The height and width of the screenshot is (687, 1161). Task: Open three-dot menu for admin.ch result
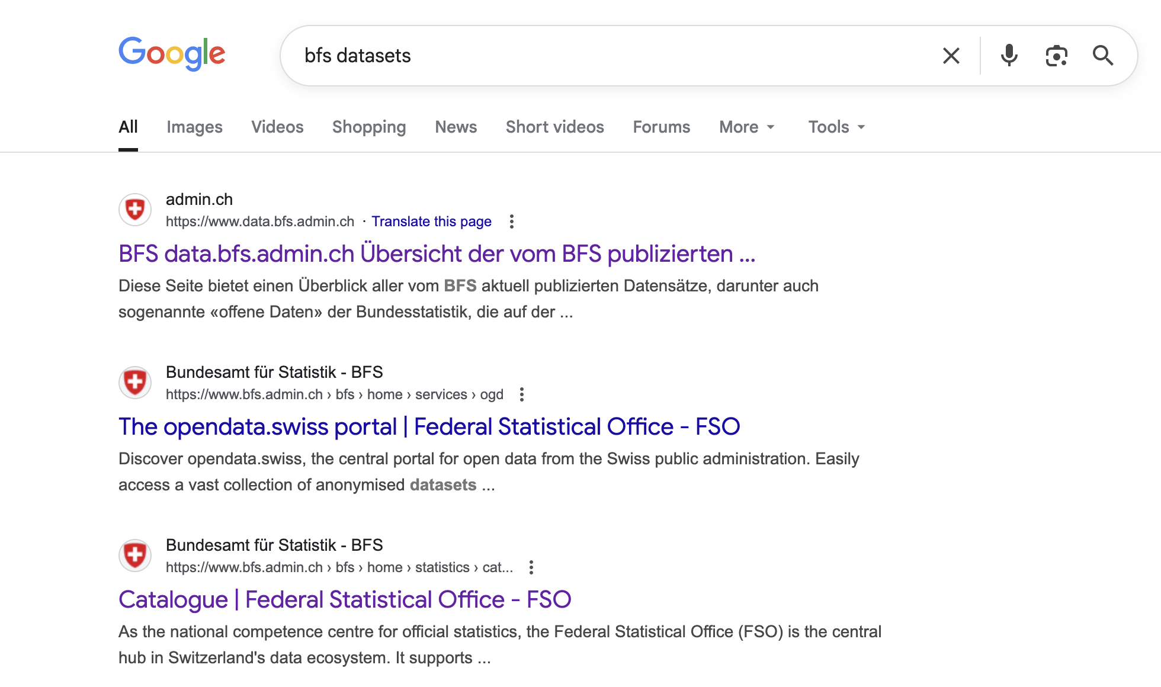click(512, 221)
